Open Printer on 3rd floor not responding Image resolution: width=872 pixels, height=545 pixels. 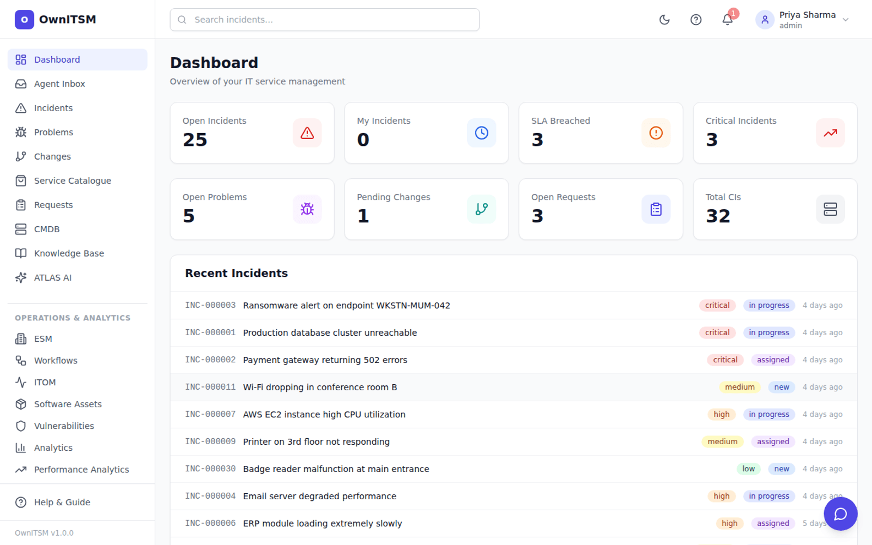tap(513, 442)
